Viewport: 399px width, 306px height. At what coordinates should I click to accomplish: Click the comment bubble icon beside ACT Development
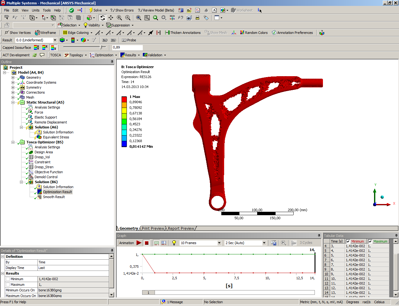(42, 55)
